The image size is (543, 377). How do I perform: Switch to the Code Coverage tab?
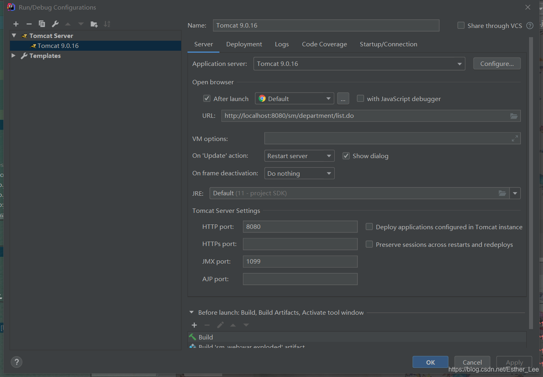point(324,44)
